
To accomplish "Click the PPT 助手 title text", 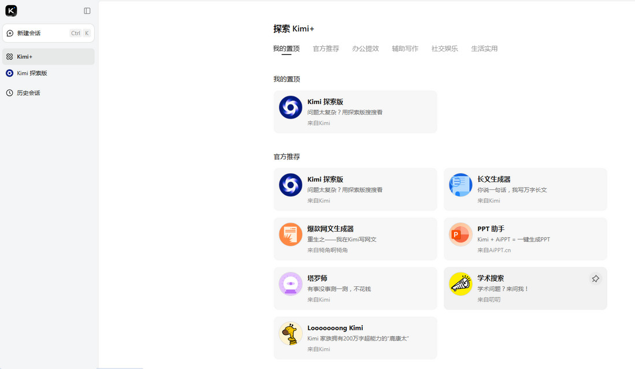I will (491, 229).
